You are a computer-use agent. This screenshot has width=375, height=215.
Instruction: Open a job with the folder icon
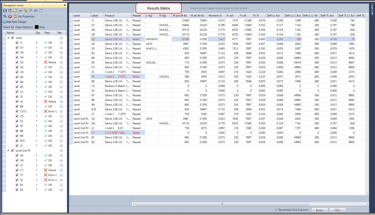click(x=15, y=10)
